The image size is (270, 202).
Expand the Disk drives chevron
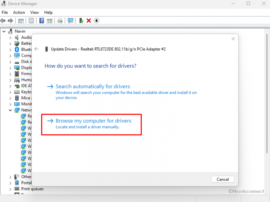tap(10, 62)
